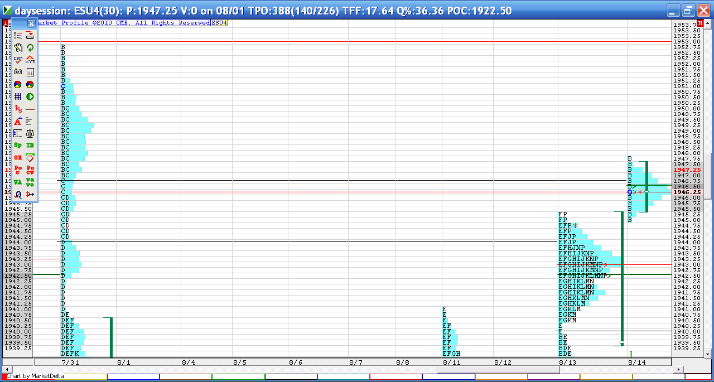Restore down the chart window
714x382 pixels.
pyautogui.click(x=688, y=11)
